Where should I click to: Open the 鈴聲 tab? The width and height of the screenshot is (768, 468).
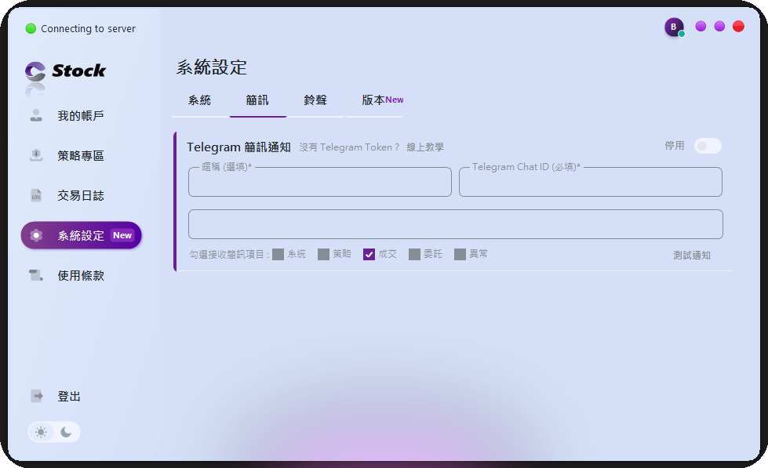pyautogui.click(x=315, y=100)
